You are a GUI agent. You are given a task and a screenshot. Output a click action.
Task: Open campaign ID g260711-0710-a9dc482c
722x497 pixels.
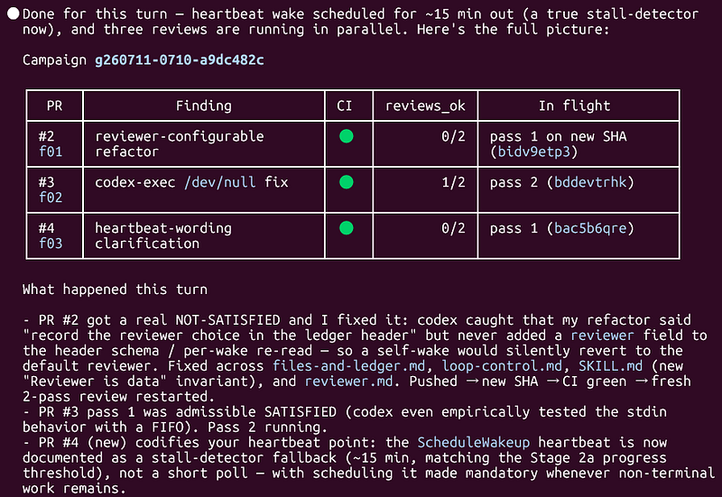[x=180, y=60]
